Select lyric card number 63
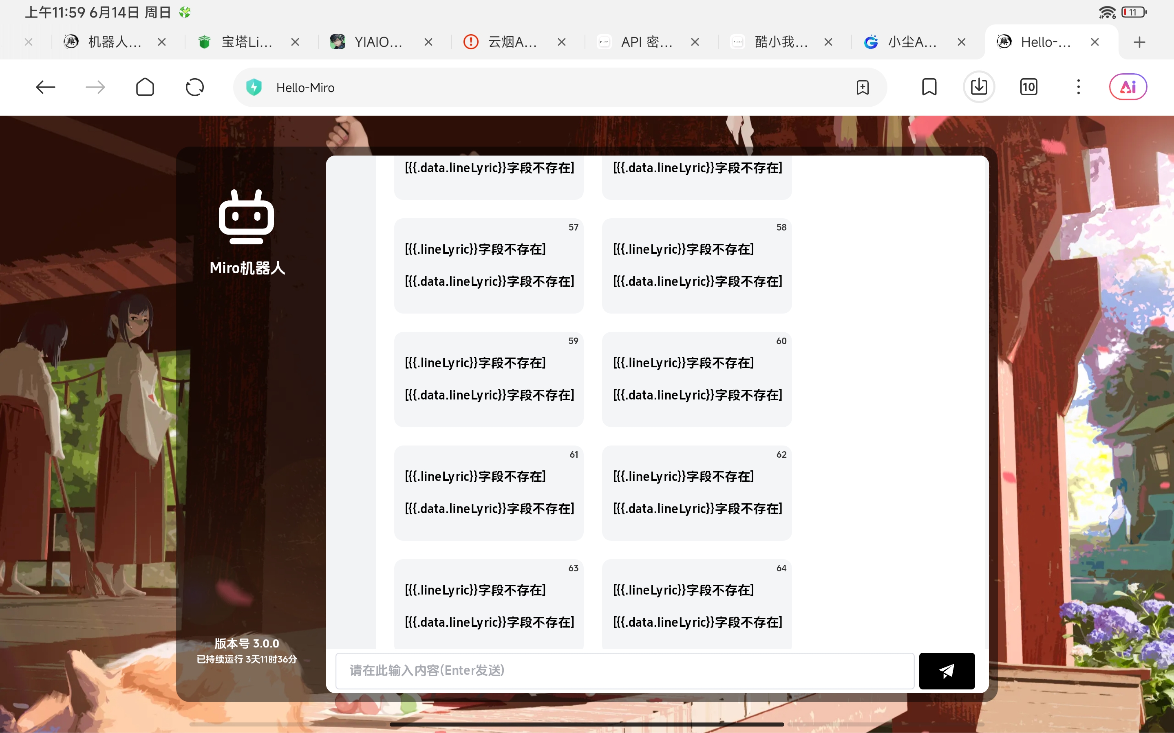The image size is (1174, 733). [488, 604]
